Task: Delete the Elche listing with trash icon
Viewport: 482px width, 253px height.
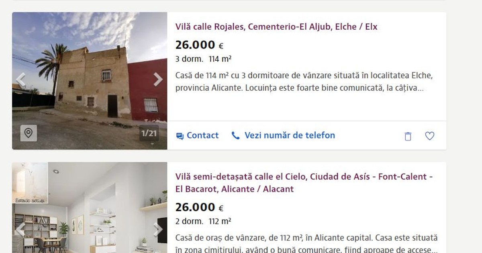Action: point(408,136)
